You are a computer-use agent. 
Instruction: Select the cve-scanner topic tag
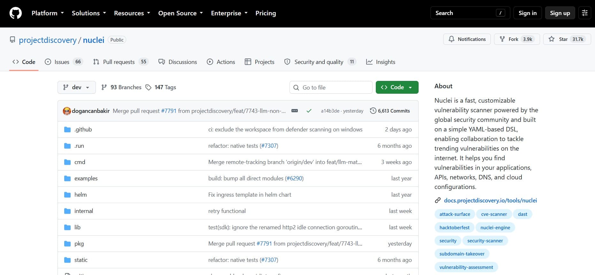click(x=494, y=214)
